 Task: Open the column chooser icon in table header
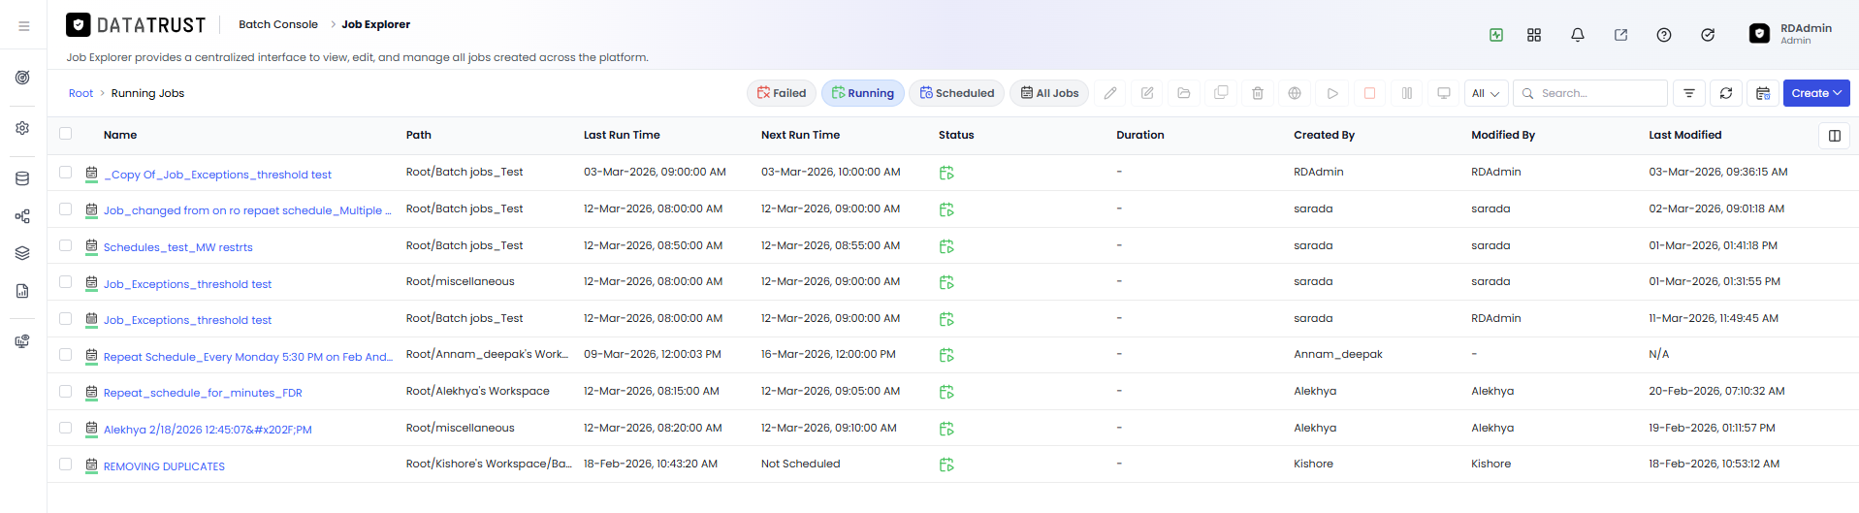pos(1835,136)
